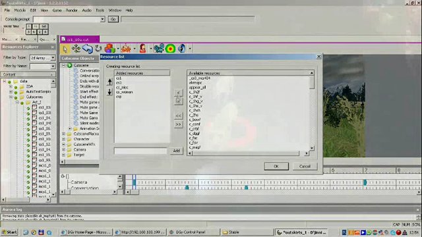Close the Resources Explorer panel
The width and height of the screenshot is (422, 237).
53,47
